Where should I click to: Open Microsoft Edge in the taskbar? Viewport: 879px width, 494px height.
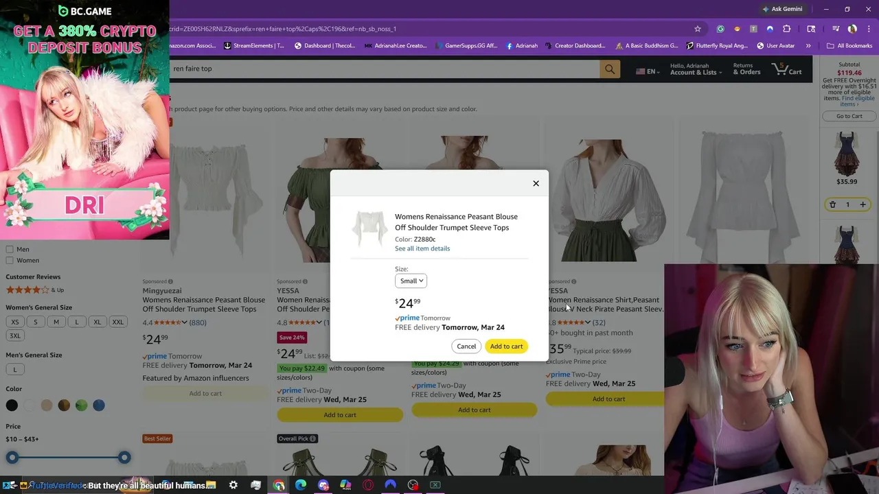301,485
